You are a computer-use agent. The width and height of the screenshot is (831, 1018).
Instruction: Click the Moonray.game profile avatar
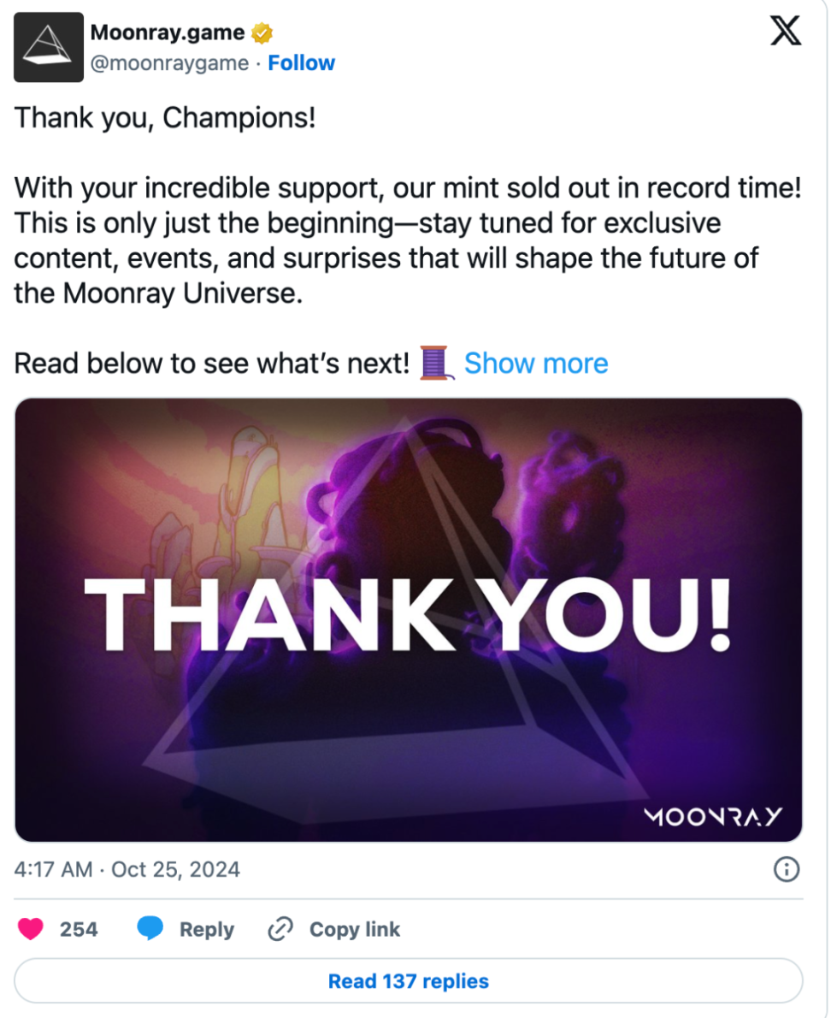[x=49, y=47]
